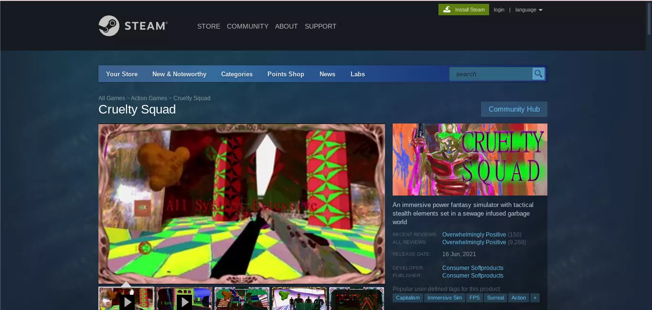This screenshot has width=652, height=310.
Task: Open the SUPPORT page
Action: tap(321, 26)
